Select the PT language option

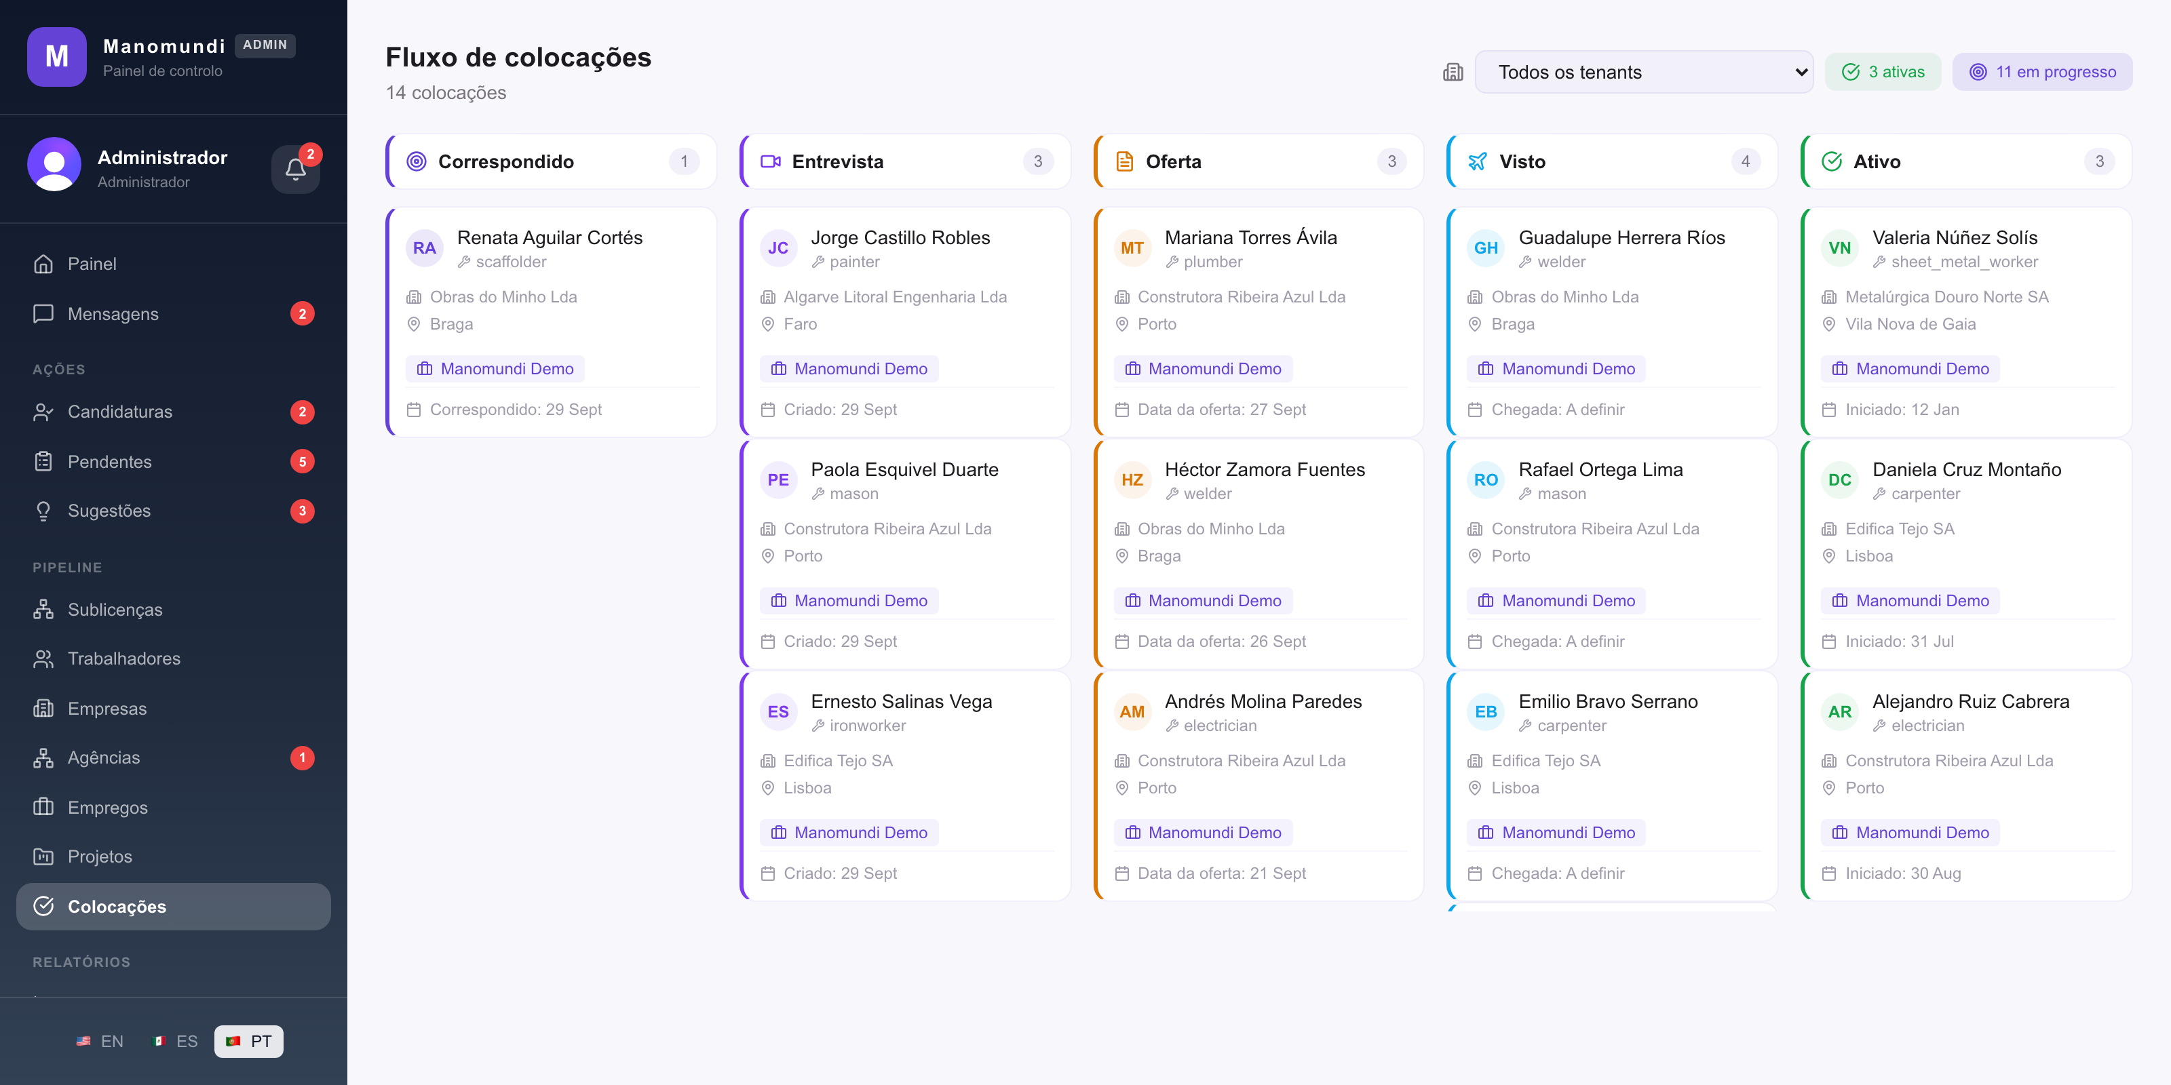point(248,1042)
